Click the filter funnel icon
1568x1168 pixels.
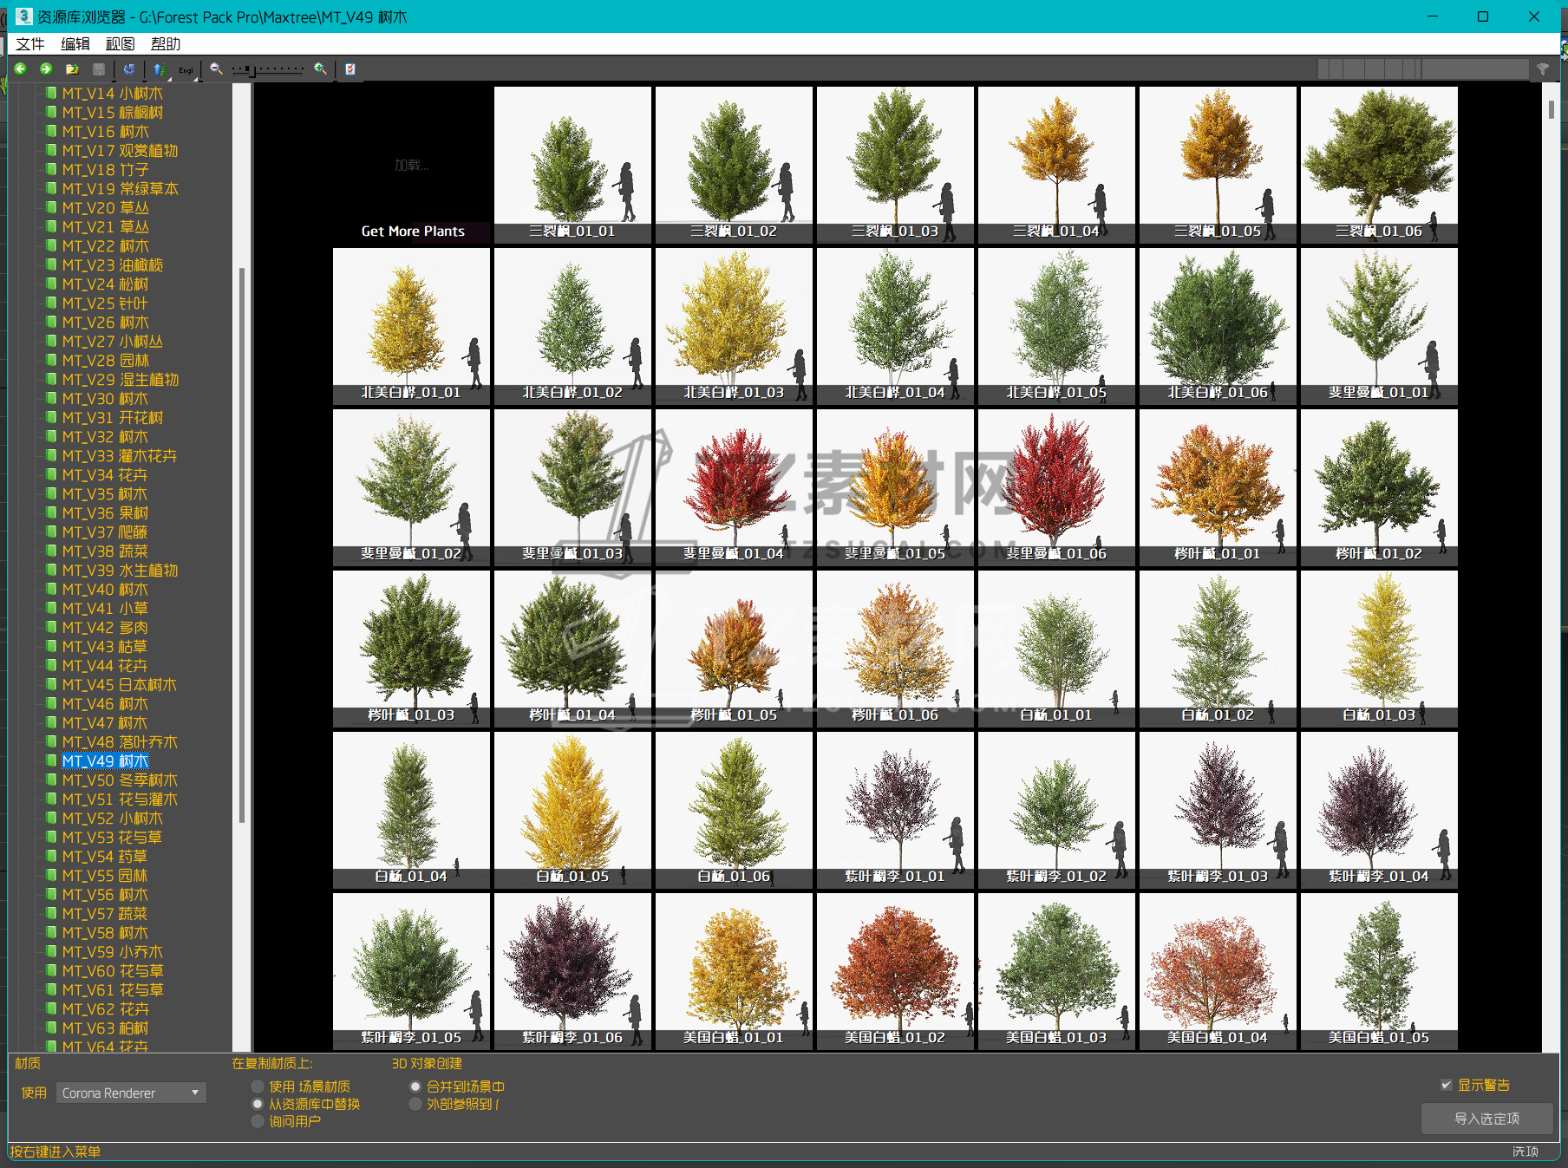click(1543, 69)
